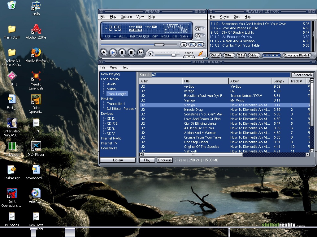Select the Meedio Essentials desktop icon
This screenshot has height=237, width=317.
click(36, 81)
